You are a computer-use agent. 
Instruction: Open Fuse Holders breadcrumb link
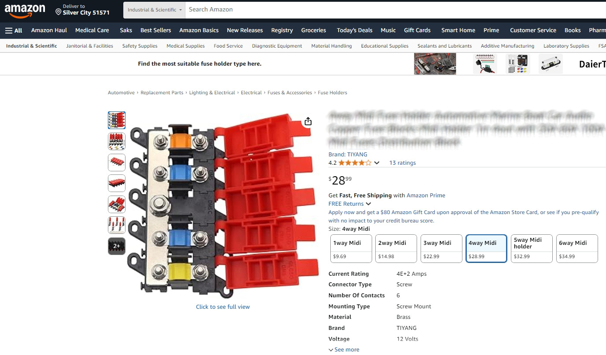(x=333, y=93)
